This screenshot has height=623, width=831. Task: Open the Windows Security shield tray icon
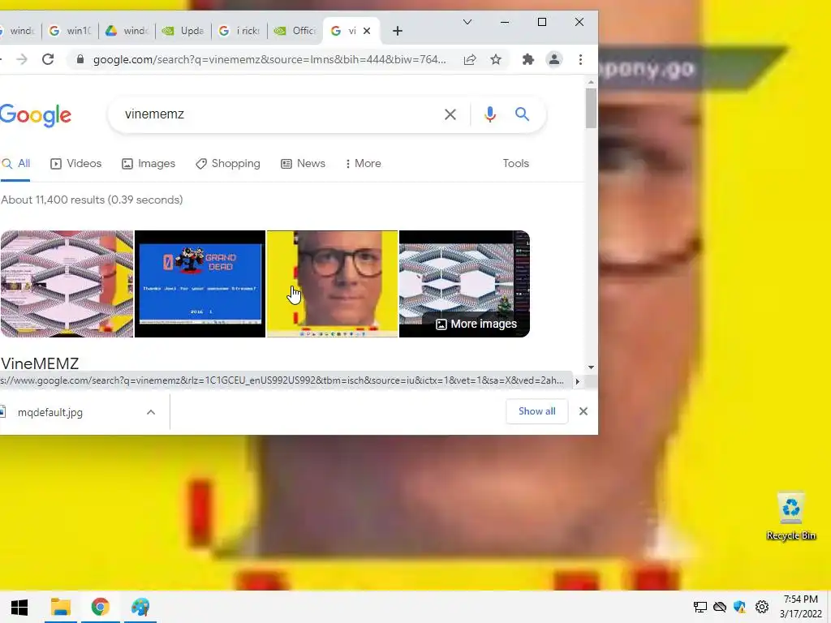click(x=740, y=607)
